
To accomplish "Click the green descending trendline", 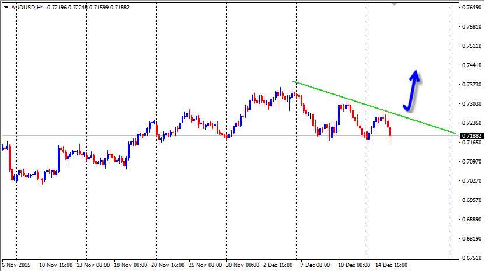I will pos(374,107).
